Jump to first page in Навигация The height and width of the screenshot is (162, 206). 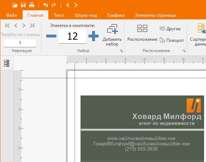(x=8, y=25)
